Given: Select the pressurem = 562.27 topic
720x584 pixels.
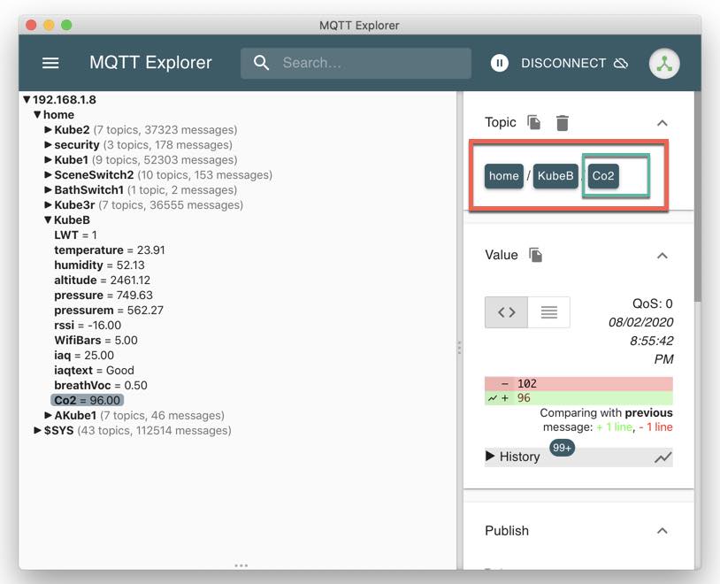Looking at the screenshot, I should 109,311.
